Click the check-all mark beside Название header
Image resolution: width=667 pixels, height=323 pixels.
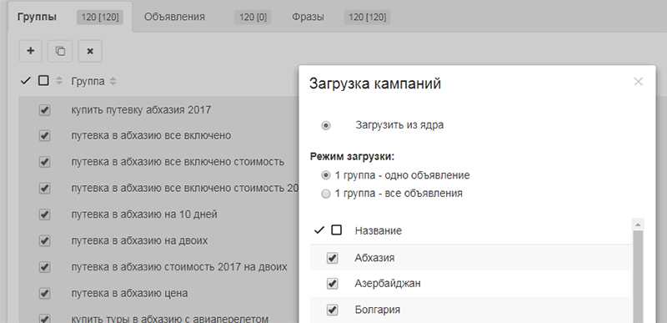point(319,230)
